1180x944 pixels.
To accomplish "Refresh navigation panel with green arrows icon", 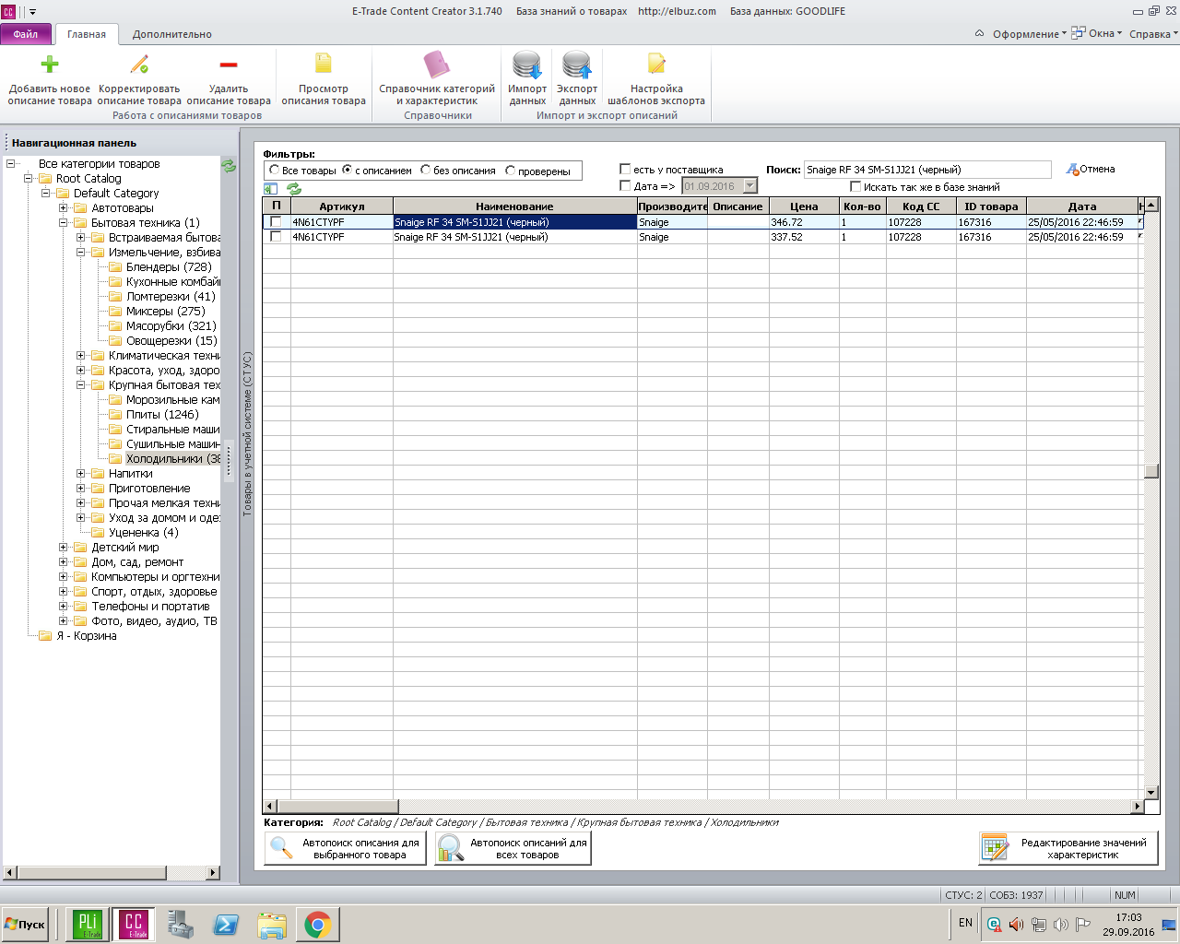I will point(229,166).
